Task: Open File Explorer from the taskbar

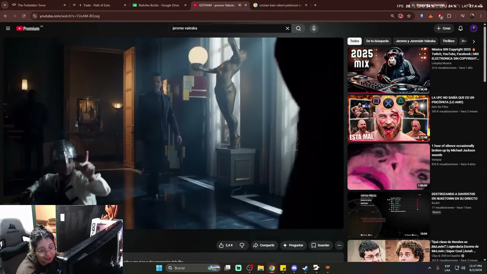Action: [x=261, y=268]
